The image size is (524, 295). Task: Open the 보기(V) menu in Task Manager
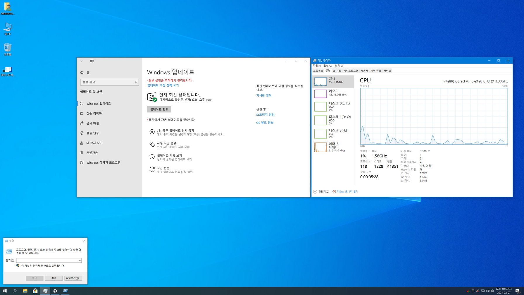click(339, 66)
